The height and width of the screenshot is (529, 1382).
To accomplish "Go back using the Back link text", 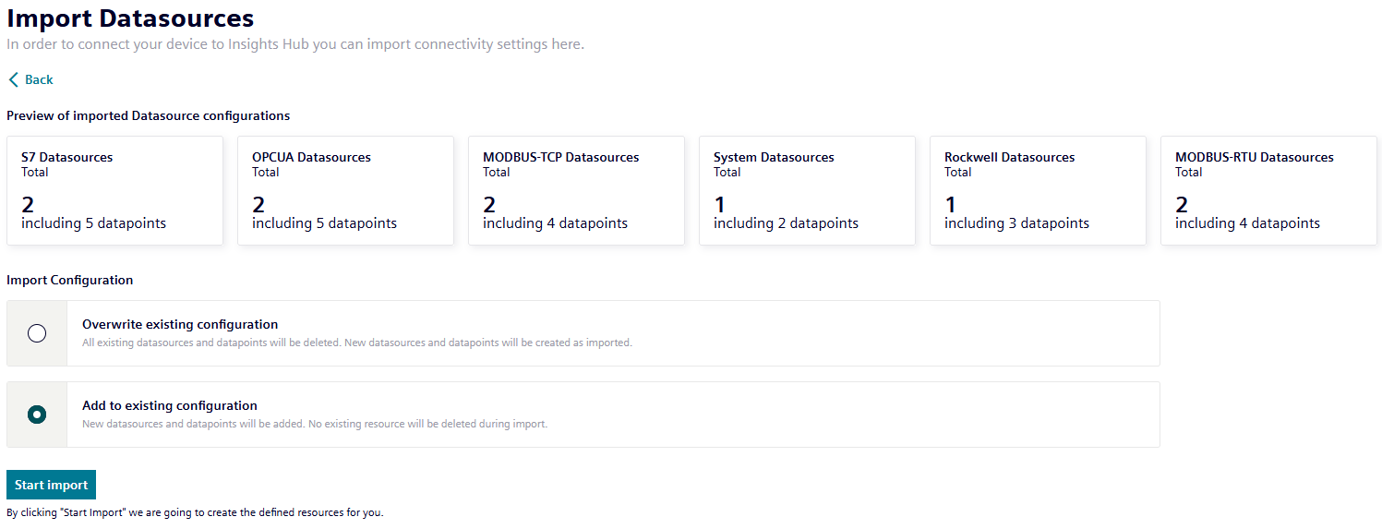I will point(39,79).
